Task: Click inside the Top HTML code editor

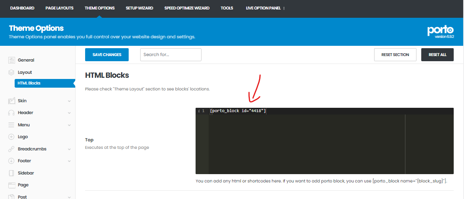Action: [325, 141]
